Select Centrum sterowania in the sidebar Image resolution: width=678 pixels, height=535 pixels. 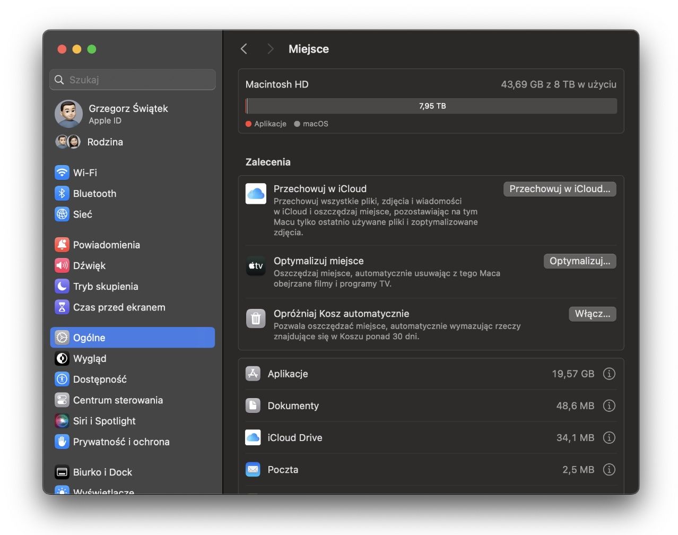(133, 400)
